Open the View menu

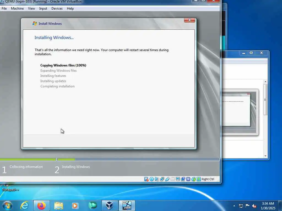[31, 9]
